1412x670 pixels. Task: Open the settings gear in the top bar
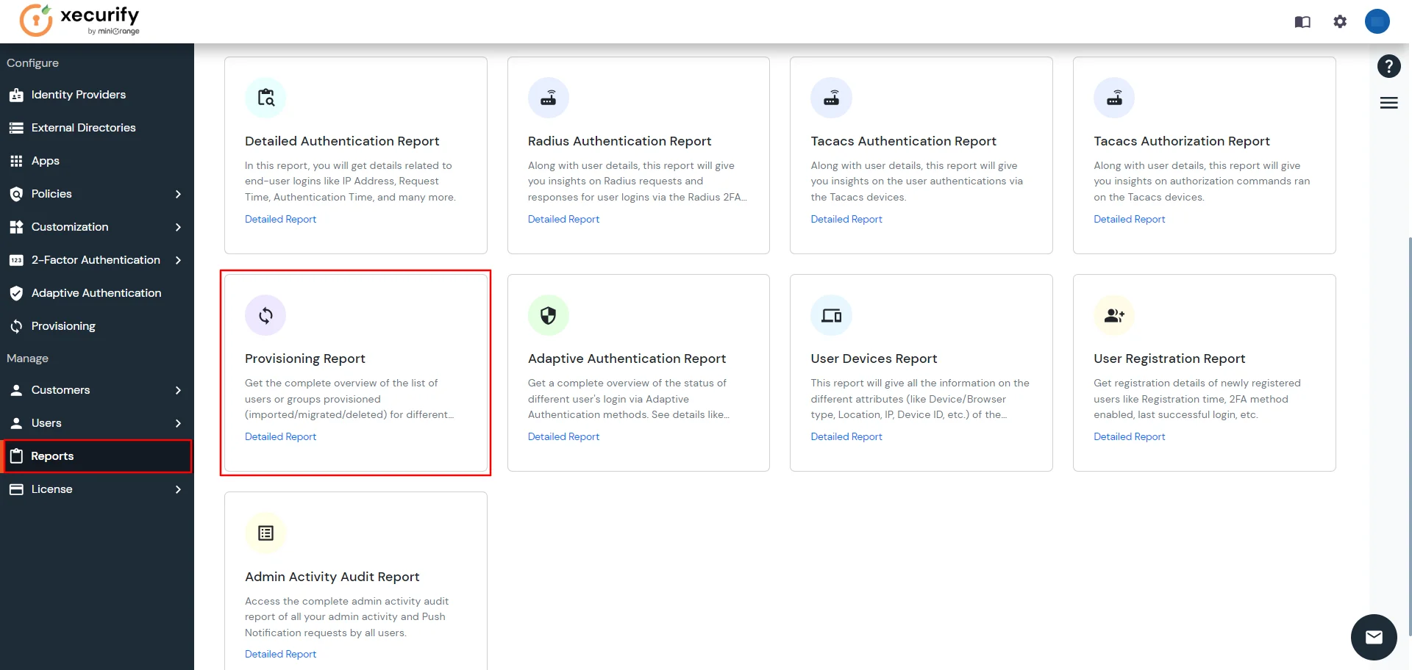coord(1340,21)
